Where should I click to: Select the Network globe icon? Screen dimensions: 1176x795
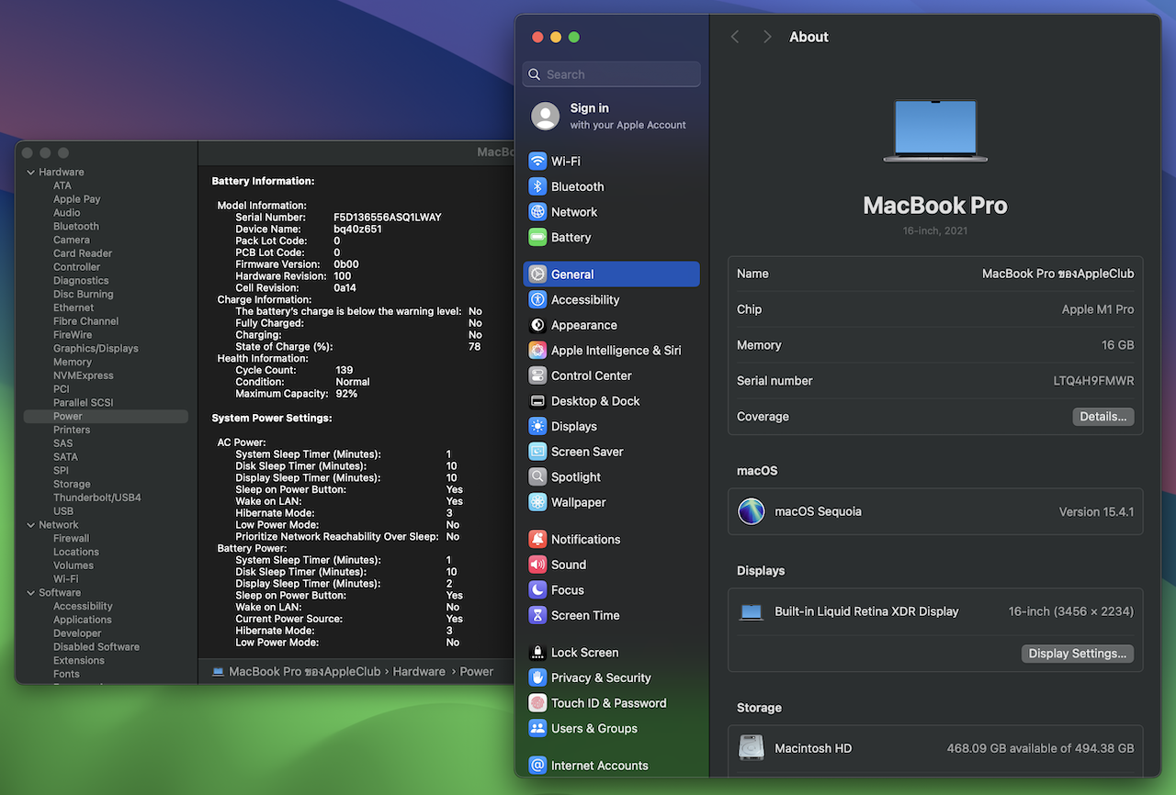(x=537, y=212)
